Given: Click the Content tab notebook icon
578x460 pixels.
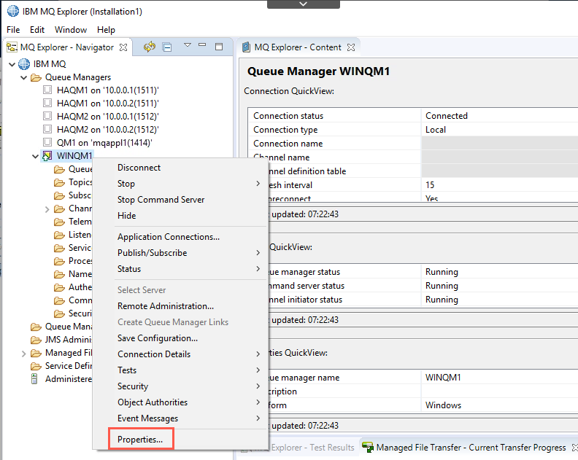Looking at the screenshot, I should 246,47.
